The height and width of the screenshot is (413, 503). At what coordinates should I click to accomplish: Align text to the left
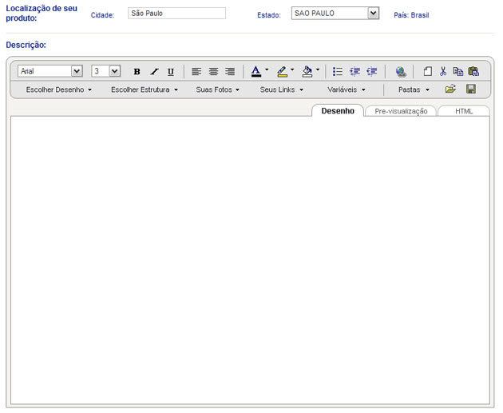196,71
